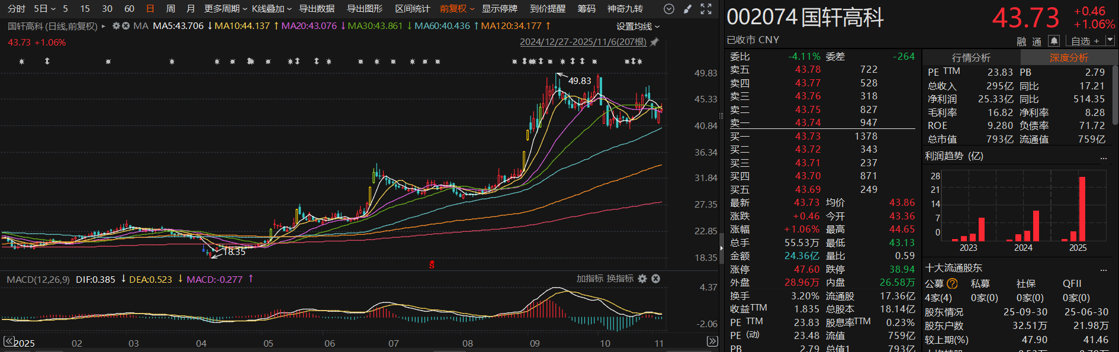
Task: Expand the 设置均线 moving average dropdown
Action: (x=637, y=27)
